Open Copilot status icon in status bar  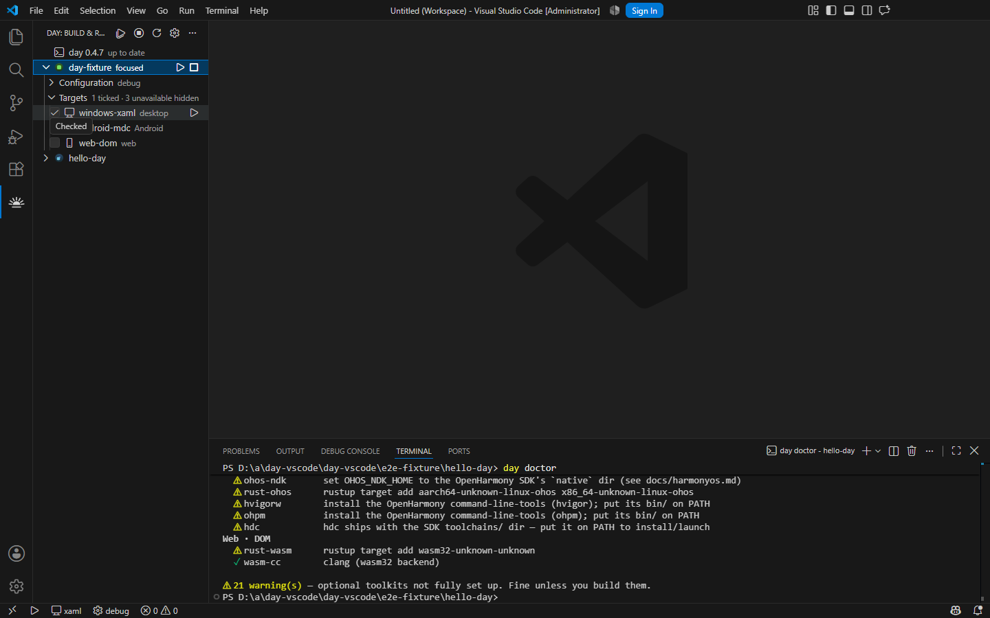[956, 610]
